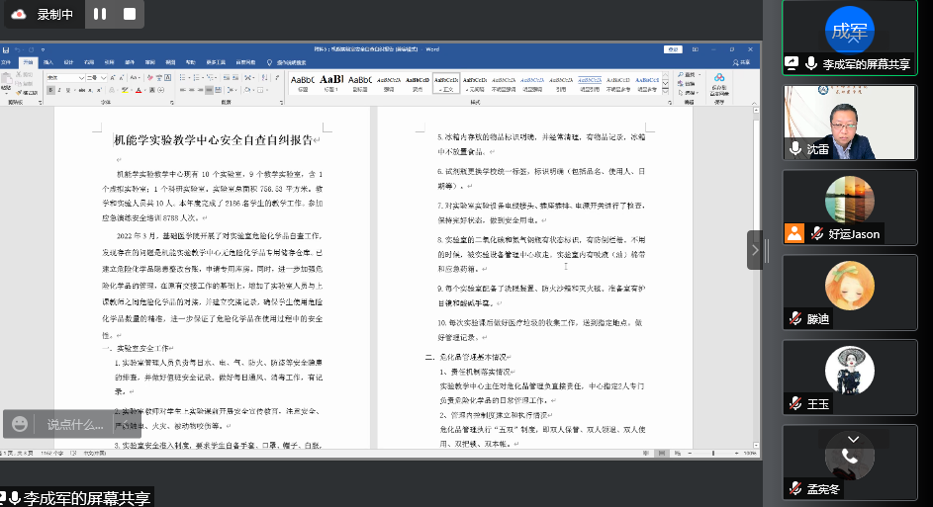Screen dimensions: 933x507
Task: Click the emoji icon in chat box
Action: tap(20, 424)
